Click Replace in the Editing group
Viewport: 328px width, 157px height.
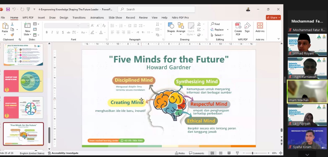217,29
